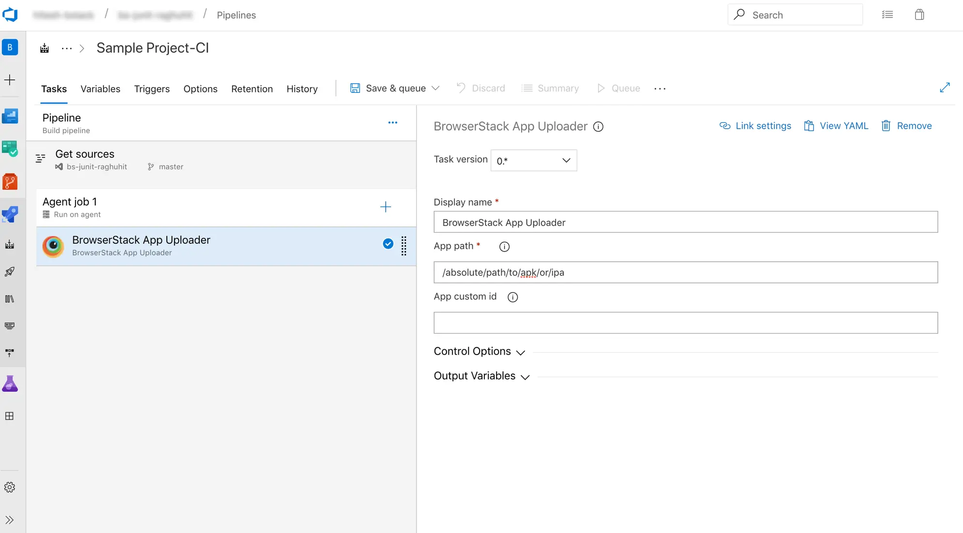Click fullscreen expand arrows icon
This screenshot has width=963, height=533.
945,88
